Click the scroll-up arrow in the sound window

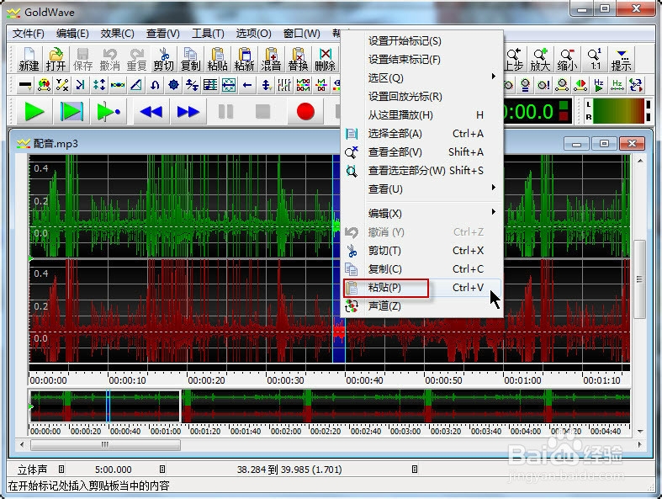click(640, 161)
